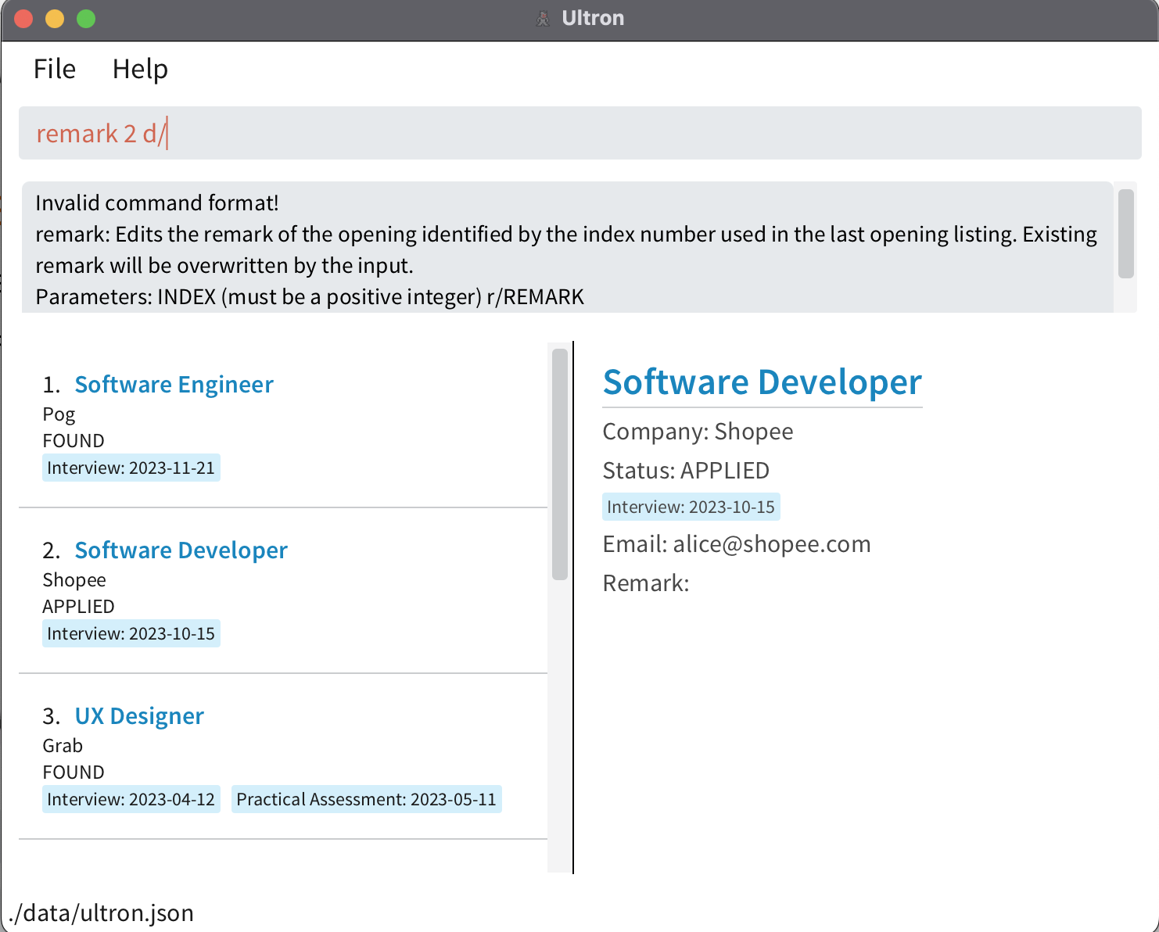
Task: Open the Help menu
Action: (140, 69)
